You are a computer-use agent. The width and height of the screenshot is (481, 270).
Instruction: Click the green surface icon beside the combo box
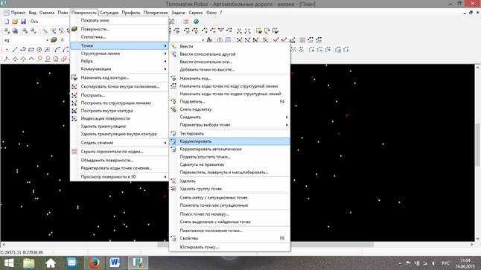click(x=54, y=40)
